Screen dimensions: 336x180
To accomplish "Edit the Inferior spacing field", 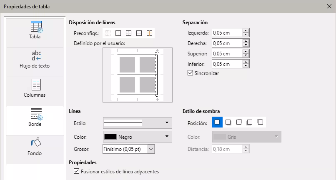I will click(x=227, y=64).
